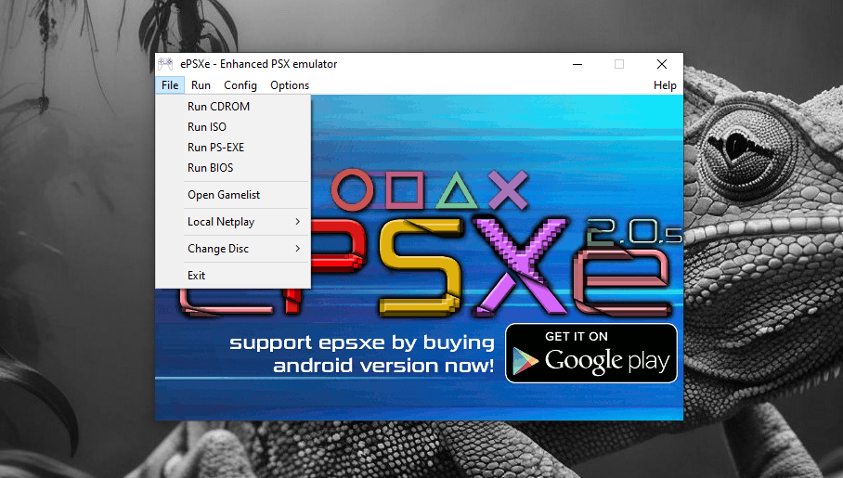
Task: Expand the Change Disc submenu arrow
Action: pos(297,249)
